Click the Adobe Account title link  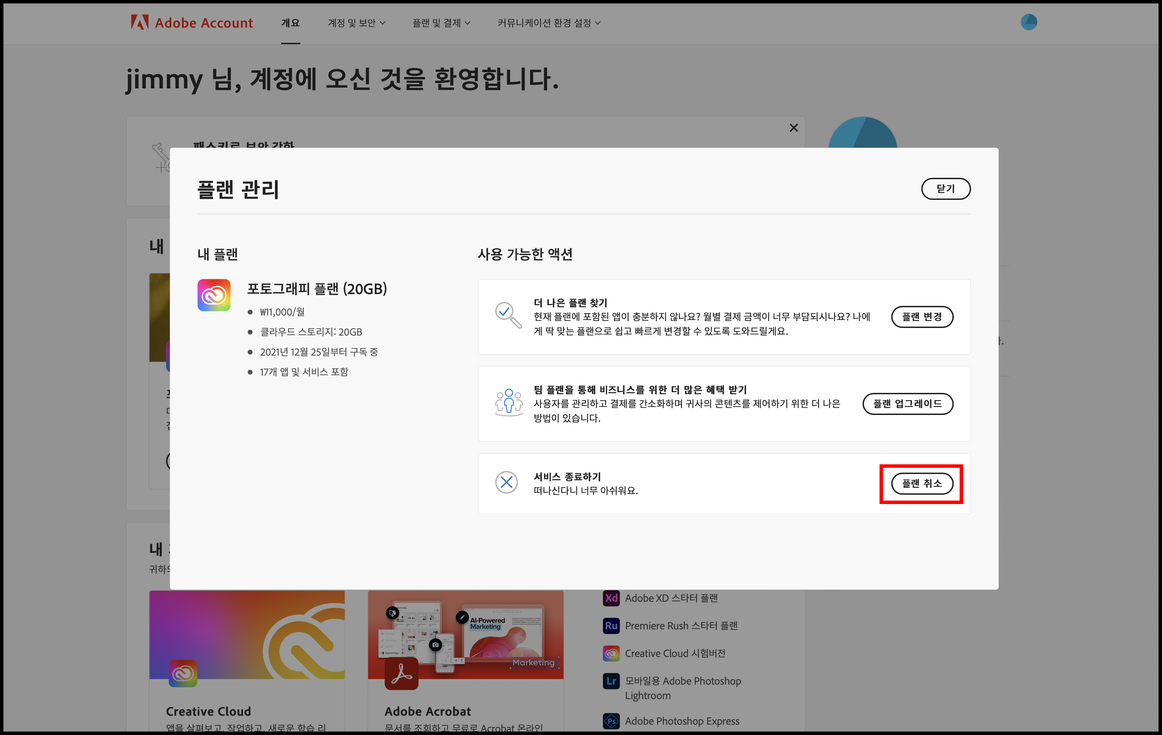click(x=203, y=23)
